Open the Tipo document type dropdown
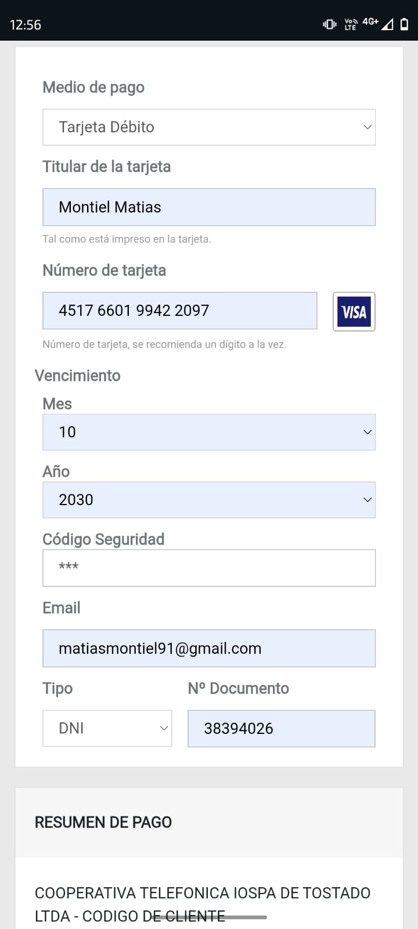 pyautogui.click(x=107, y=728)
